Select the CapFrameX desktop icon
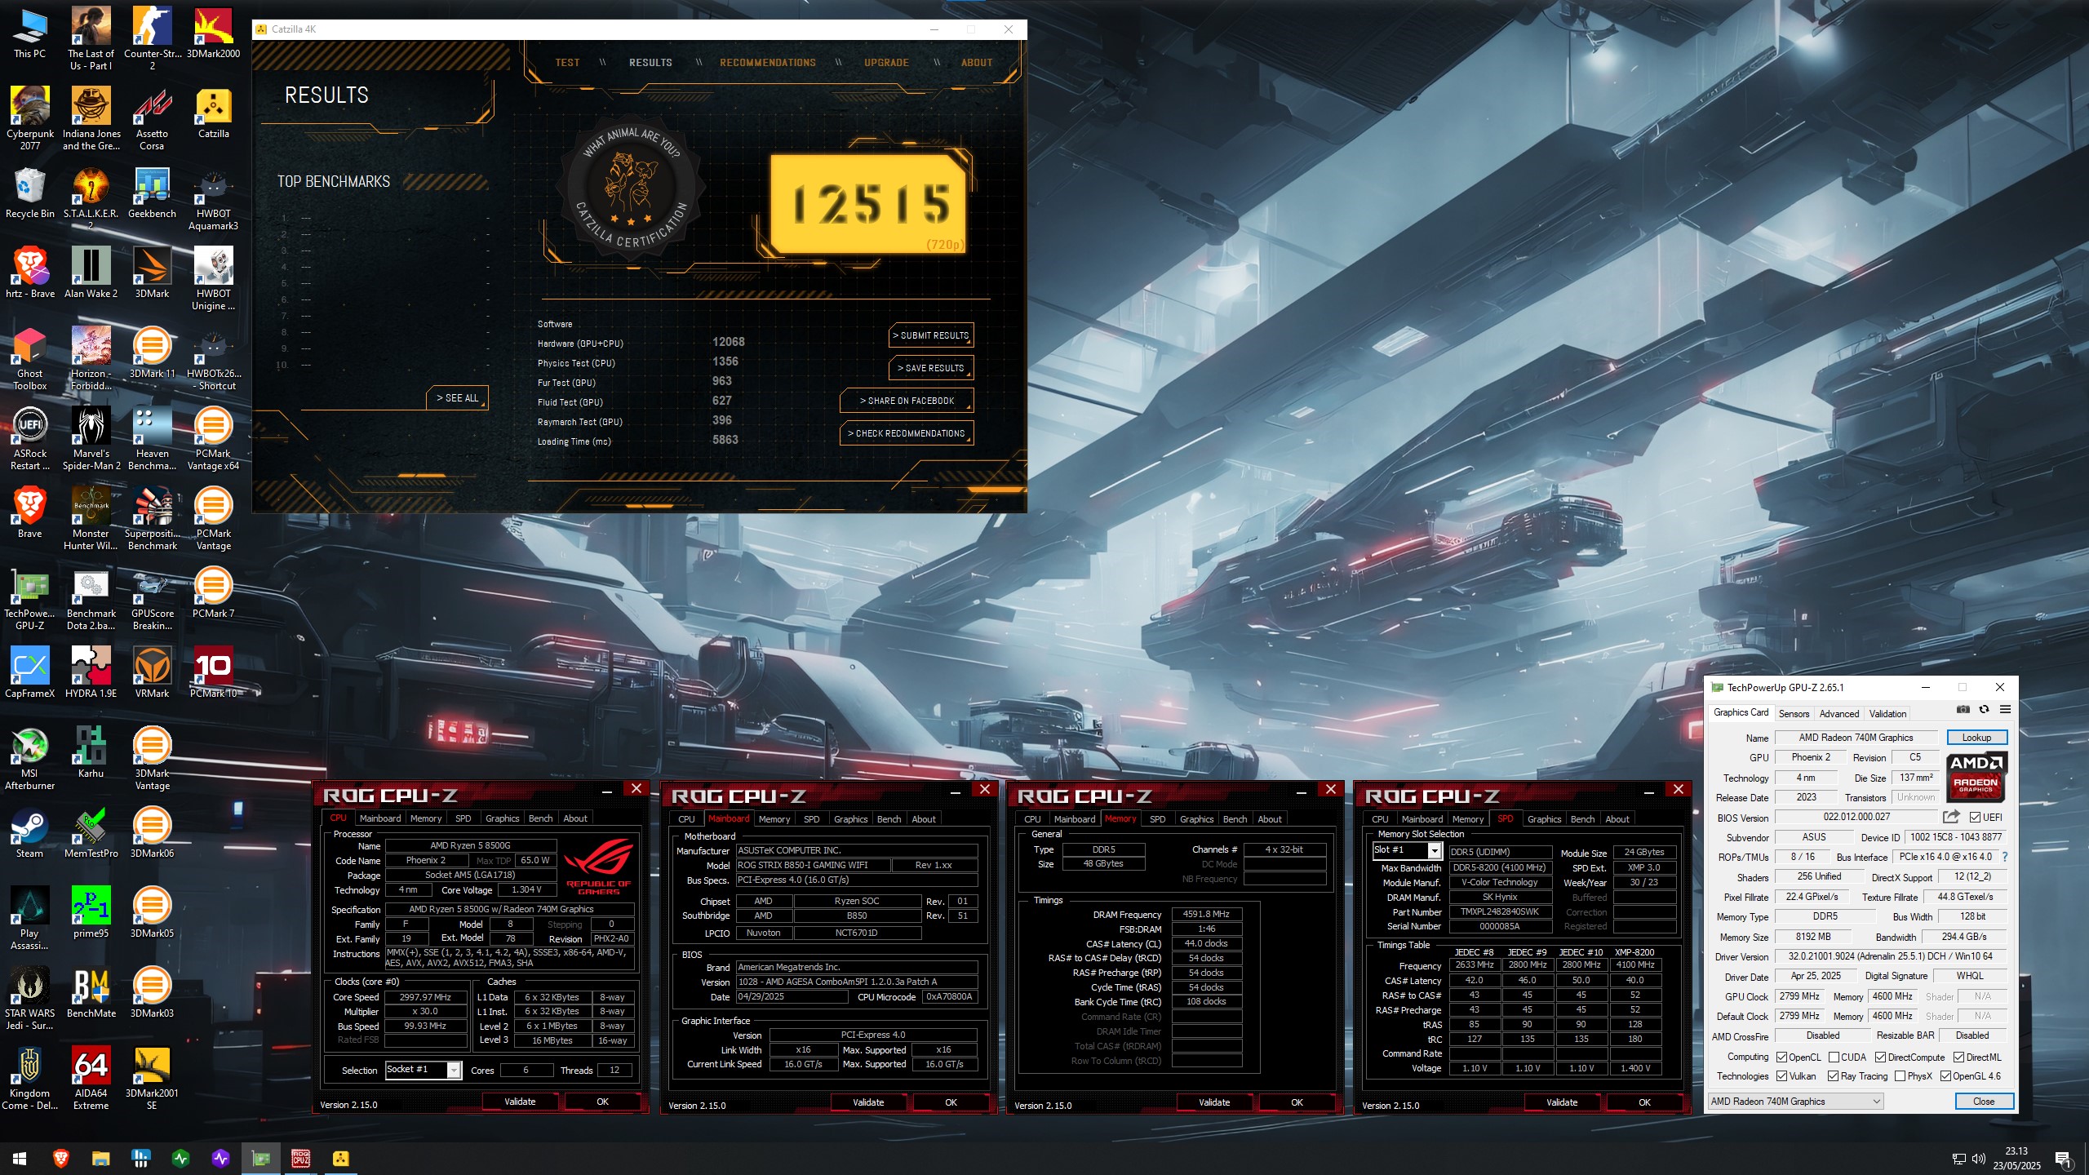The height and width of the screenshot is (1175, 2089). pos(30,674)
